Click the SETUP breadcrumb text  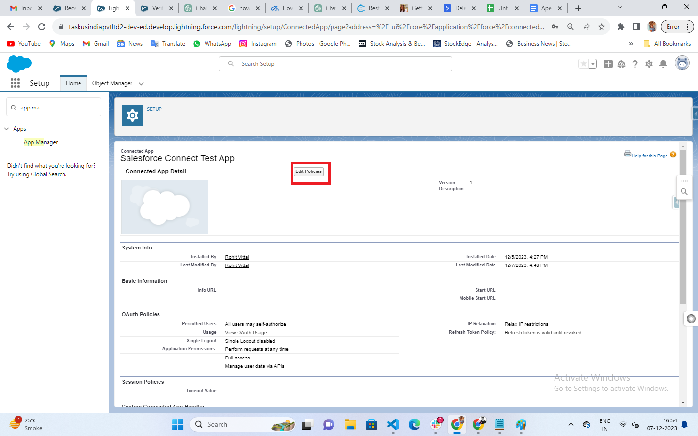pyautogui.click(x=154, y=109)
